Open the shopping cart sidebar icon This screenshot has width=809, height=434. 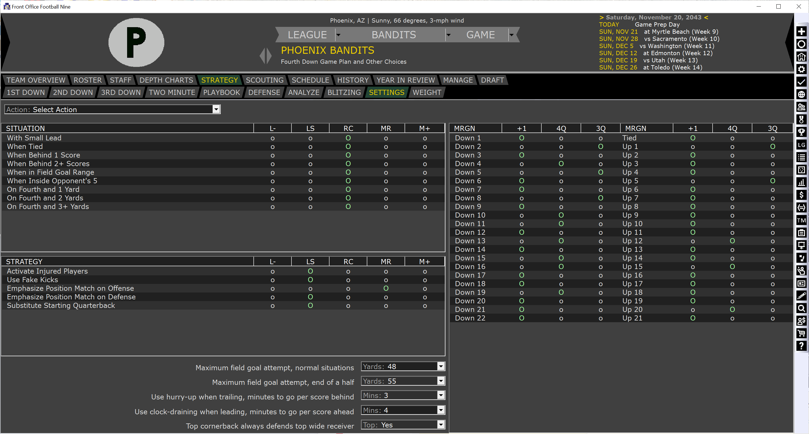(801, 333)
